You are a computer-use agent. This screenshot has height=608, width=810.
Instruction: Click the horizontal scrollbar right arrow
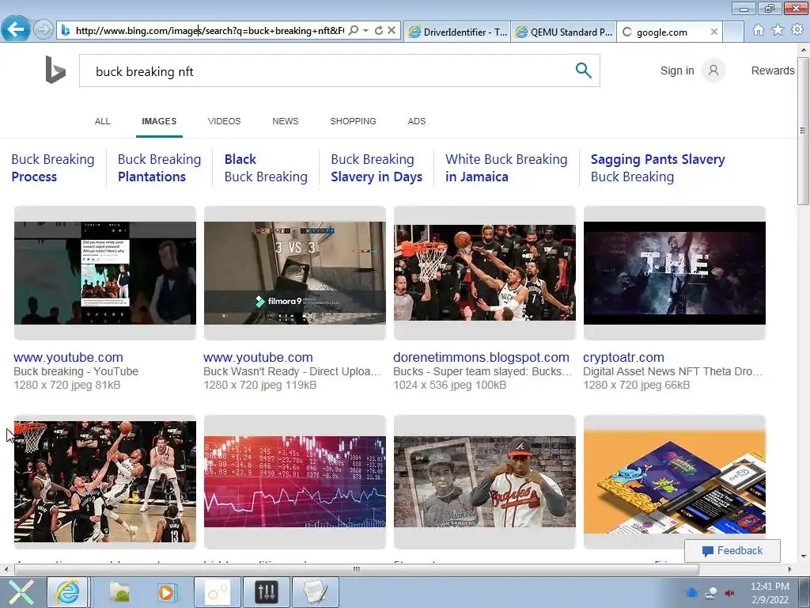[789, 569]
